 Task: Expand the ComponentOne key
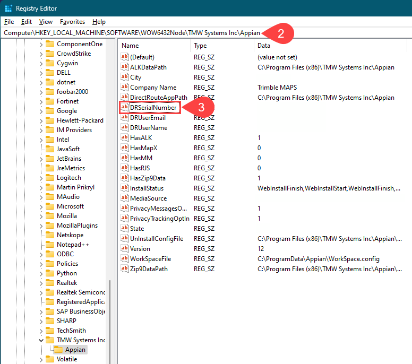[x=41, y=45]
